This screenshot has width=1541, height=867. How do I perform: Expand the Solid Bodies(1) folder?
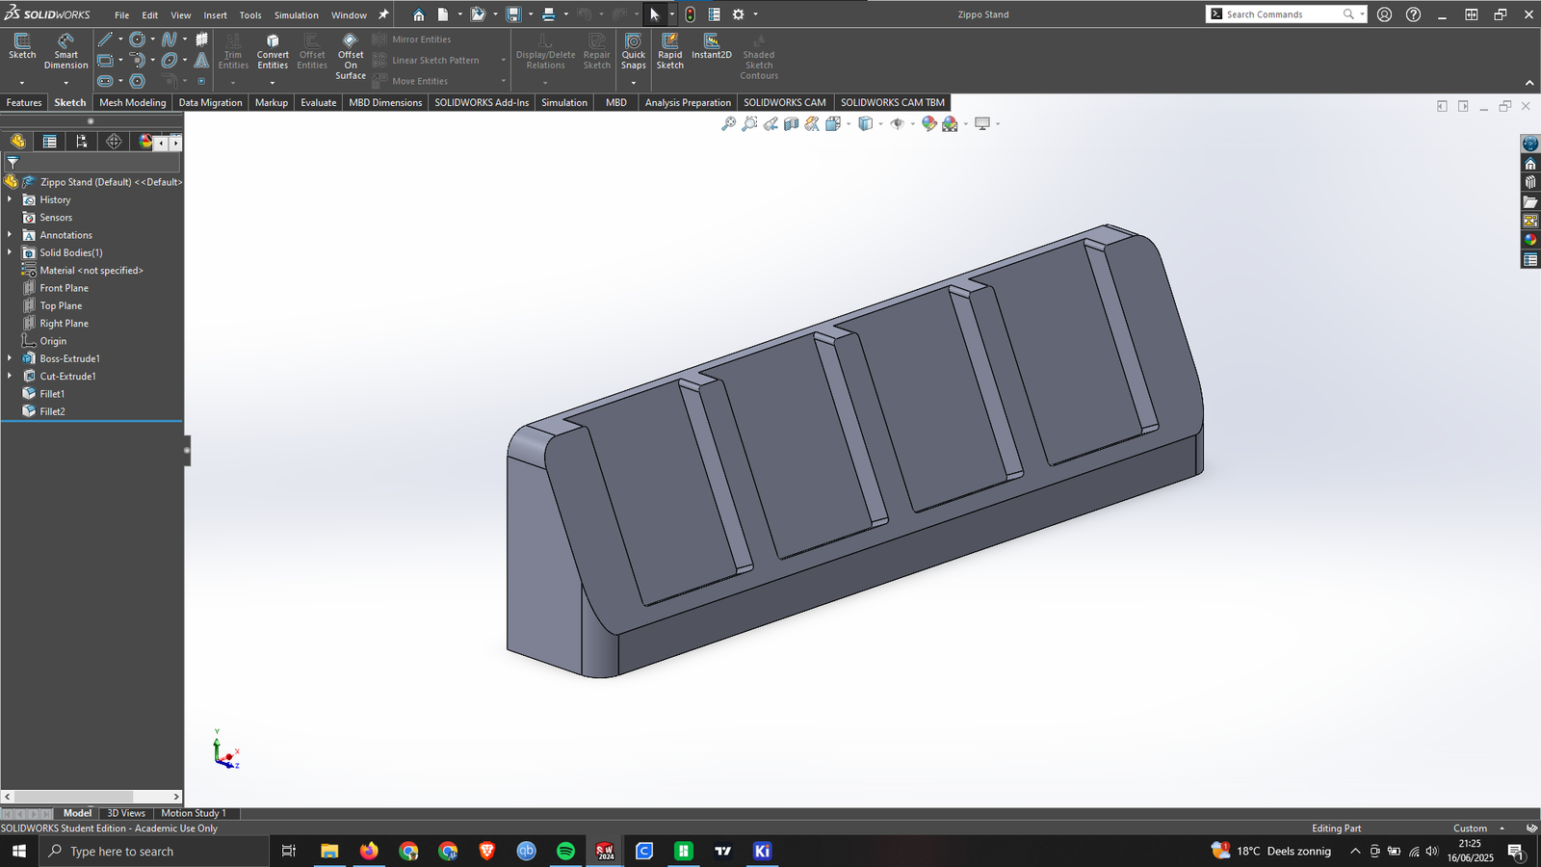[x=10, y=252]
